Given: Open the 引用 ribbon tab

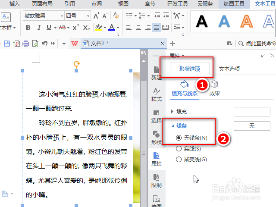Looking at the screenshot, I should (70, 3).
